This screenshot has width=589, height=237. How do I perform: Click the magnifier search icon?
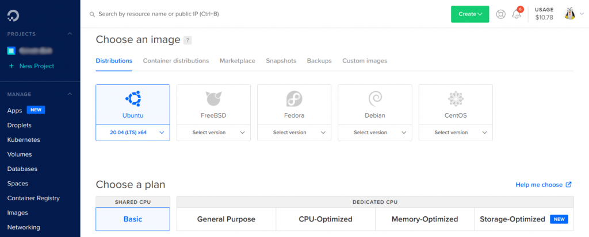[92, 14]
